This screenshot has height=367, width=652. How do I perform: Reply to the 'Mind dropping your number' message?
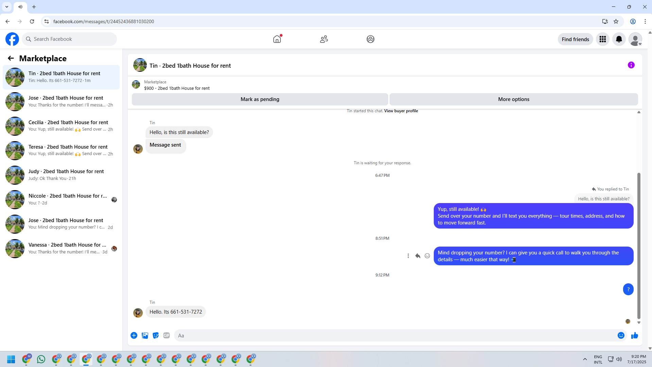[418, 256]
